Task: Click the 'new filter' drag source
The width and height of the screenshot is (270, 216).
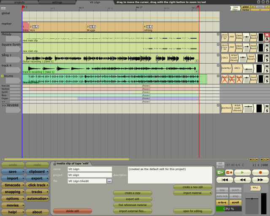Action: coord(235,8)
